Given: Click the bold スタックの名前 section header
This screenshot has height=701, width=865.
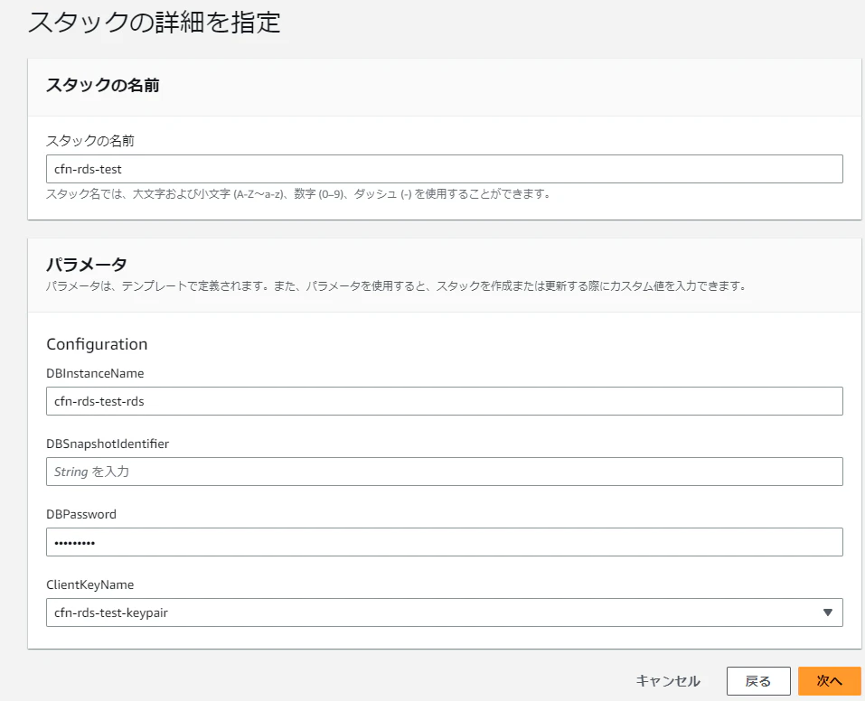Looking at the screenshot, I should (x=103, y=86).
